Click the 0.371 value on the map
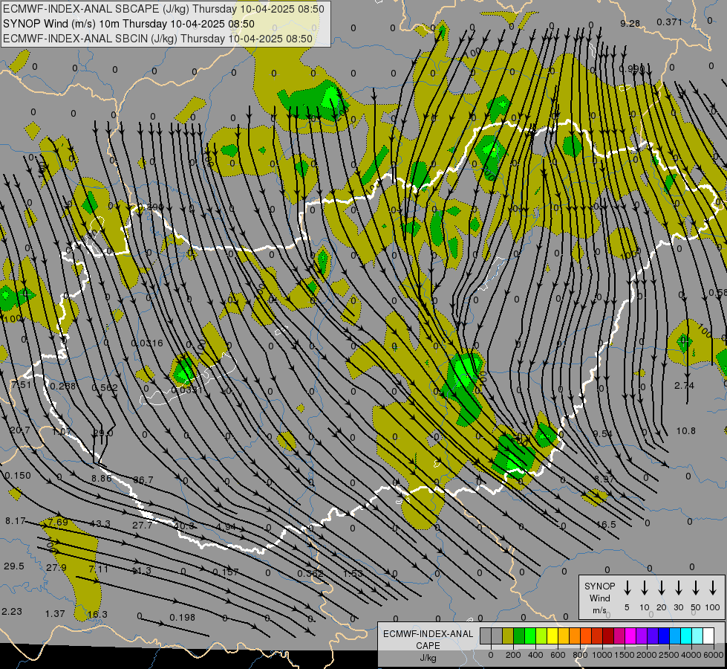The width and height of the screenshot is (727, 669). [670, 22]
